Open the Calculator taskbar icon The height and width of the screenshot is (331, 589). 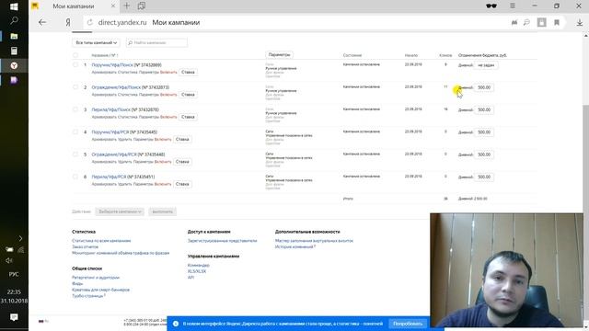(x=14, y=51)
